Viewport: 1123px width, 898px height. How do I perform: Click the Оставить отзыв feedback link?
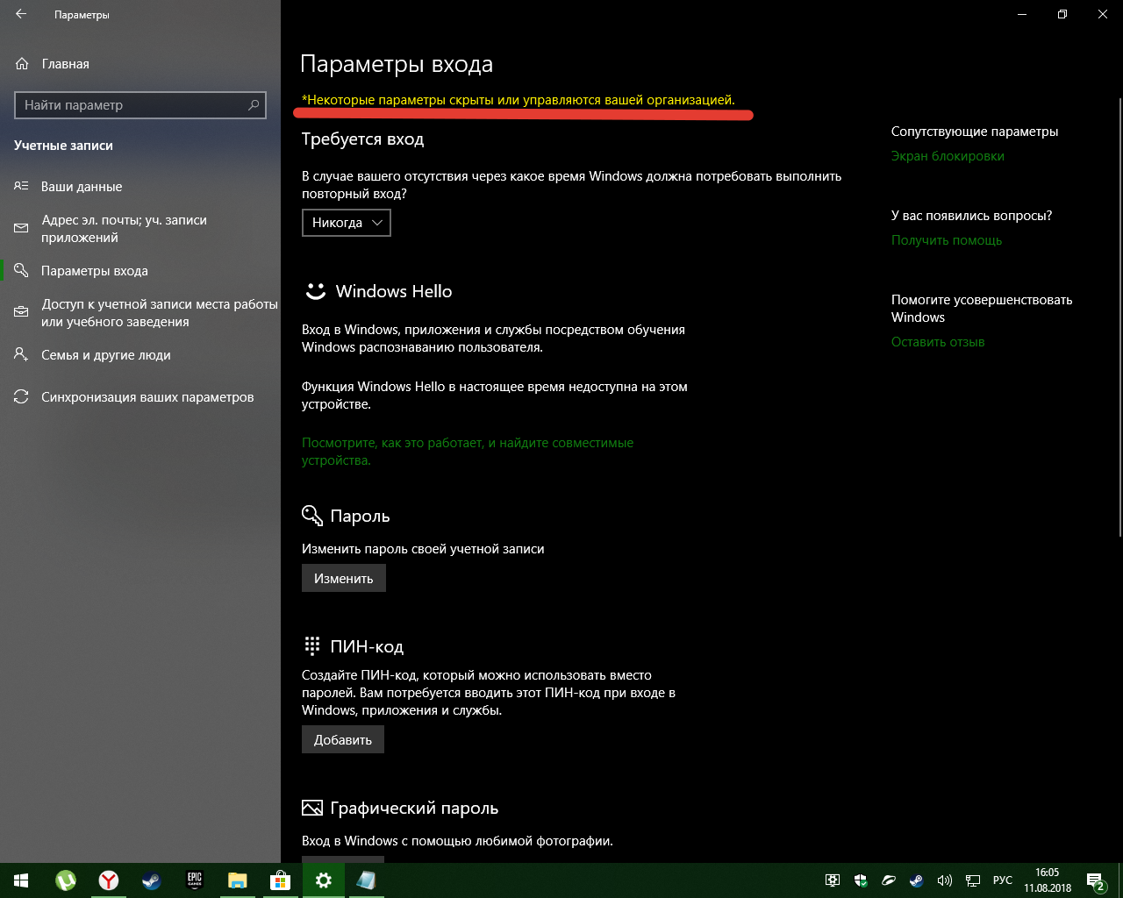(938, 342)
